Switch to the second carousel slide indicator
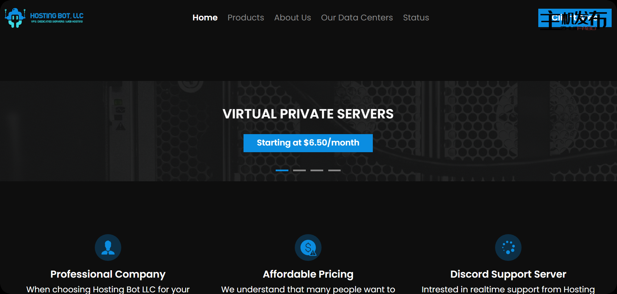The height and width of the screenshot is (294, 617). click(299, 170)
